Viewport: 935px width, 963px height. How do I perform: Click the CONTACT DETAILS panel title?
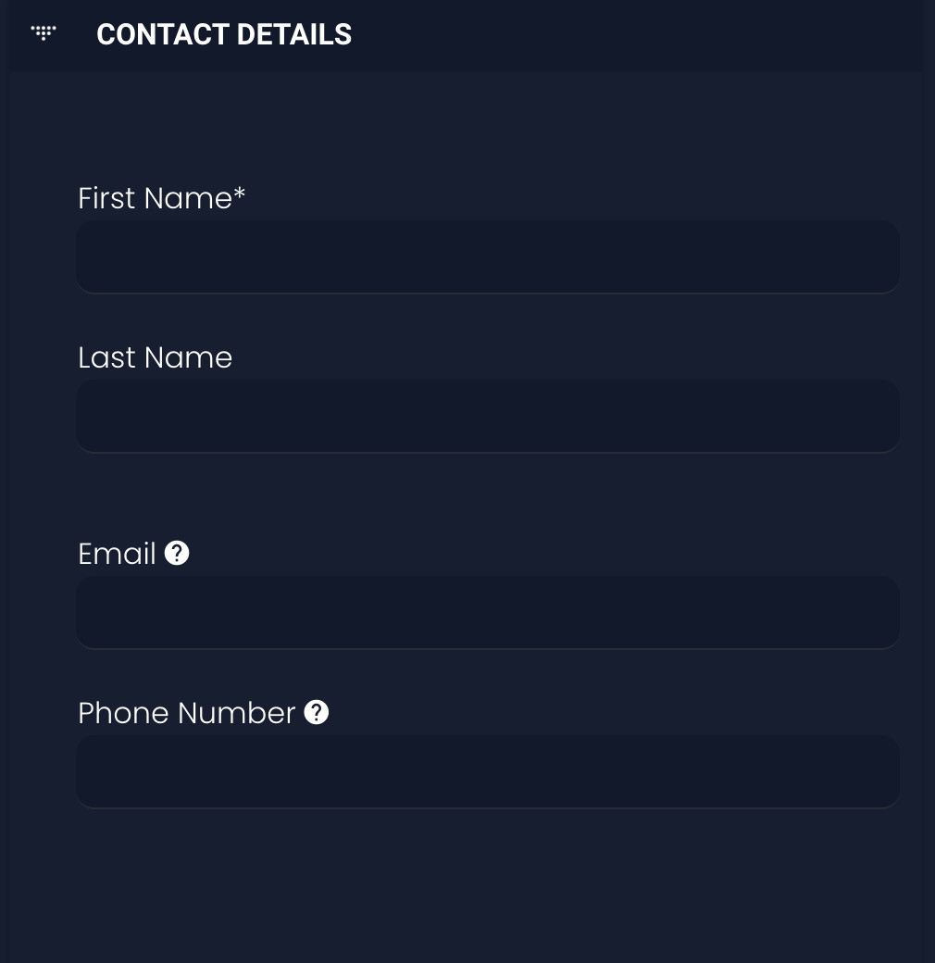(x=224, y=34)
